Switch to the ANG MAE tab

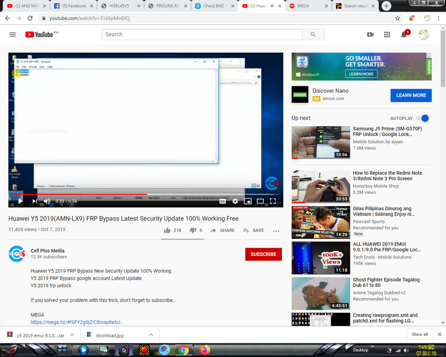coord(26,6)
